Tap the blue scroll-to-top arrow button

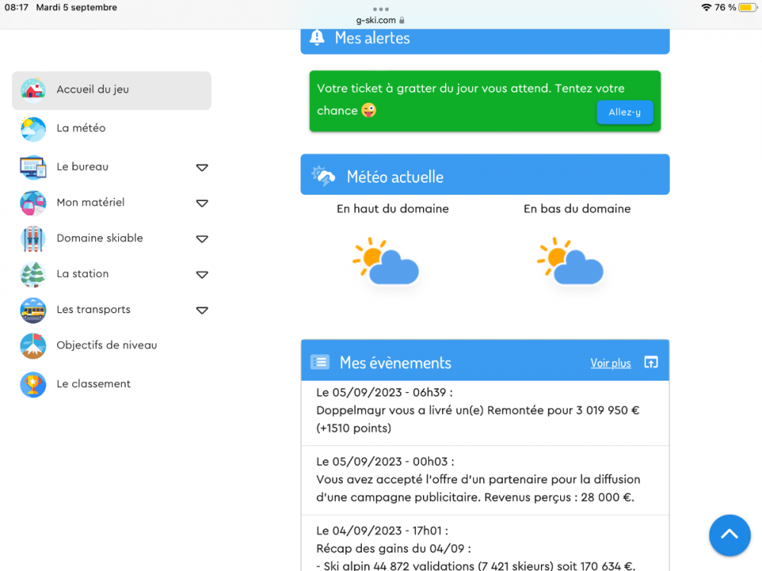point(729,535)
